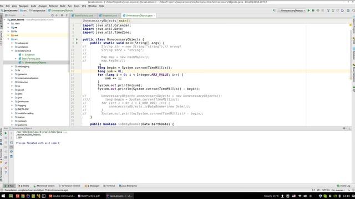Viewport: 355px width, 199px height.
Task: Click the Git master branch widget
Action: (338, 190)
